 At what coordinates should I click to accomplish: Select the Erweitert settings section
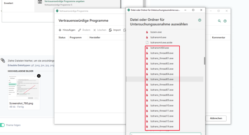9,3
